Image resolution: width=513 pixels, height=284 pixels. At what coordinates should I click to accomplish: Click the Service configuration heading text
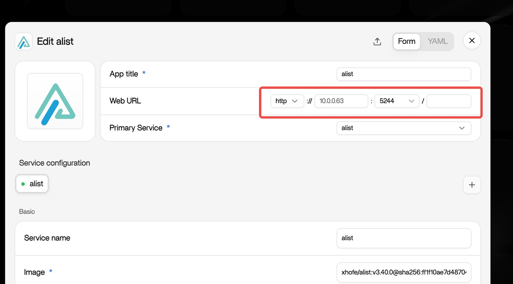pyautogui.click(x=54, y=163)
